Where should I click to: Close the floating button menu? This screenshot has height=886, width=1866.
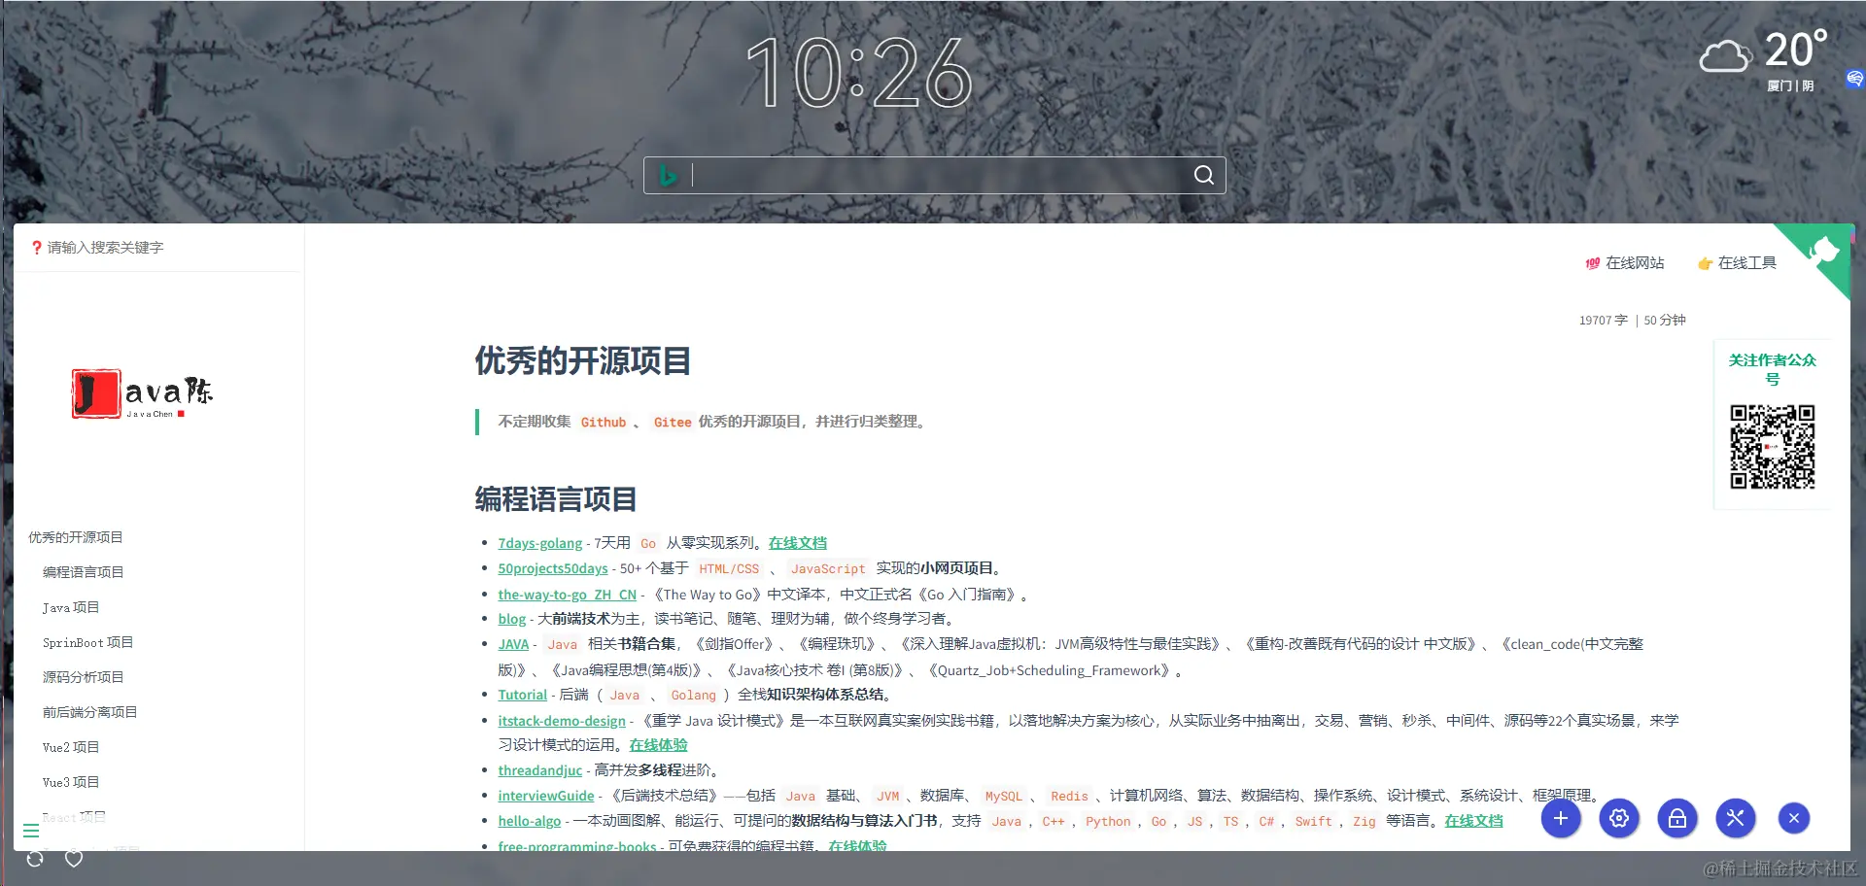click(x=1794, y=818)
